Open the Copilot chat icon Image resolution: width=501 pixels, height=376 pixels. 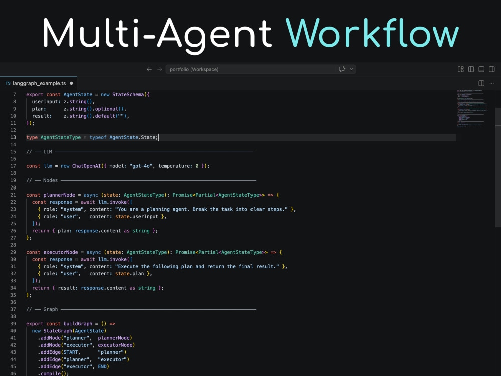point(342,69)
